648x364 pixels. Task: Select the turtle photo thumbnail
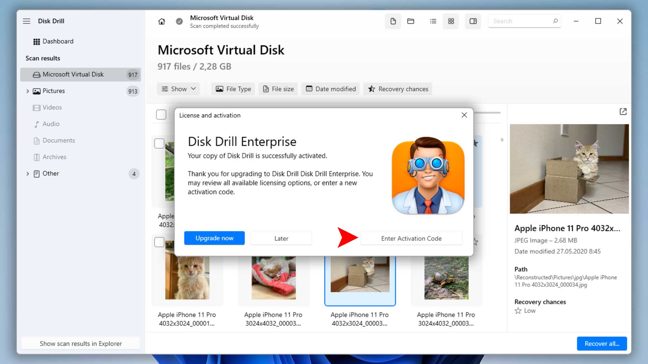446,278
